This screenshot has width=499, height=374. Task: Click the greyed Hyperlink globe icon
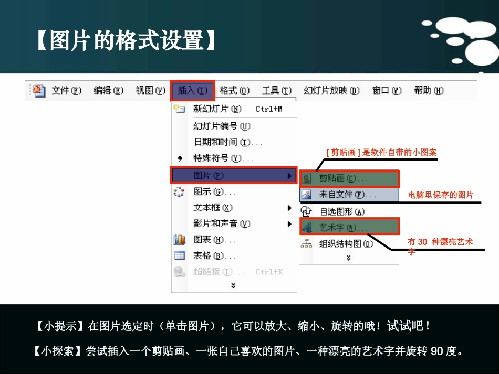[x=180, y=272]
